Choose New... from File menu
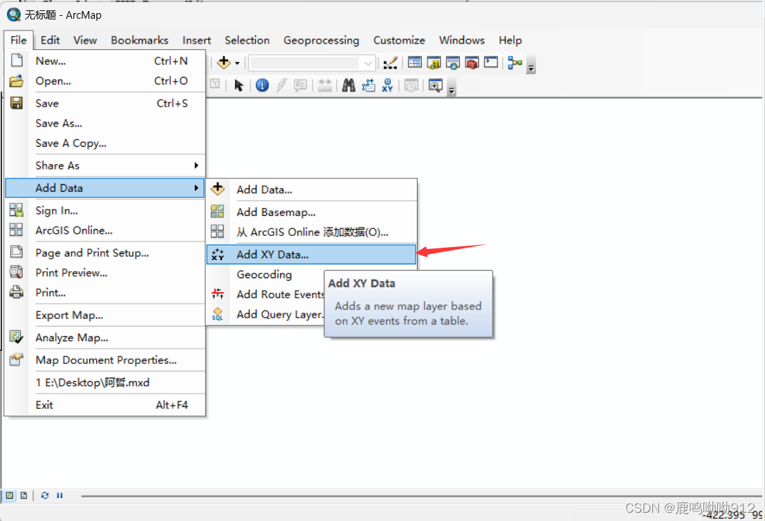 [x=105, y=61]
